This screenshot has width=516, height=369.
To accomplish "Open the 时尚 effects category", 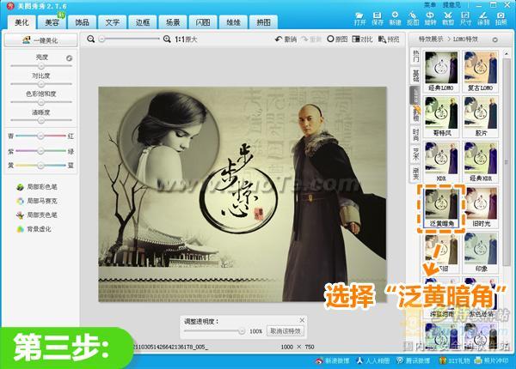I will click(x=415, y=136).
